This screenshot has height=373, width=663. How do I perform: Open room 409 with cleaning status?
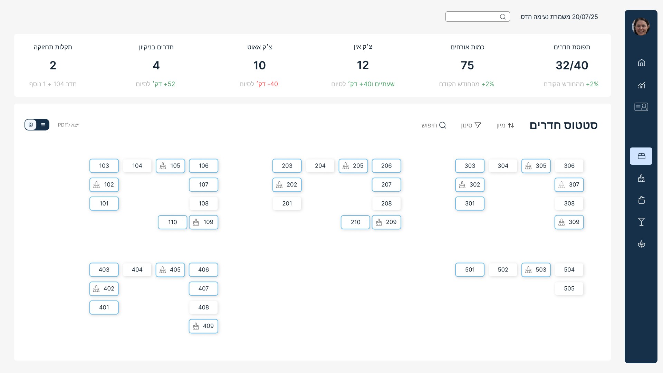click(x=203, y=326)
